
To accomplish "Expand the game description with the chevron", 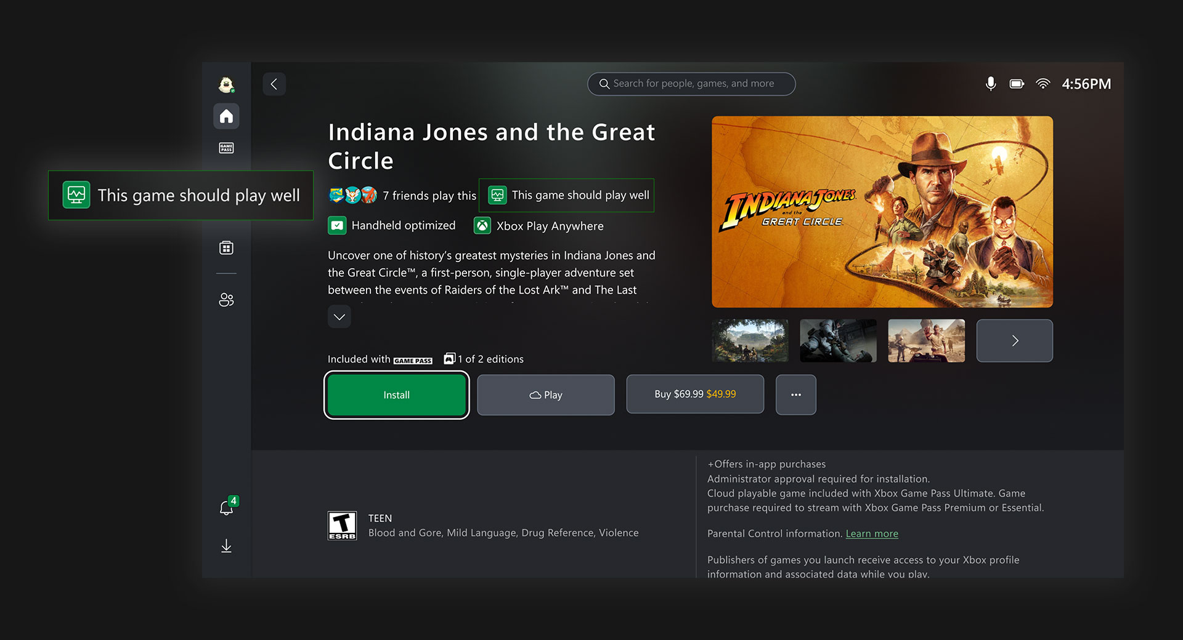I will pos(339,316).
